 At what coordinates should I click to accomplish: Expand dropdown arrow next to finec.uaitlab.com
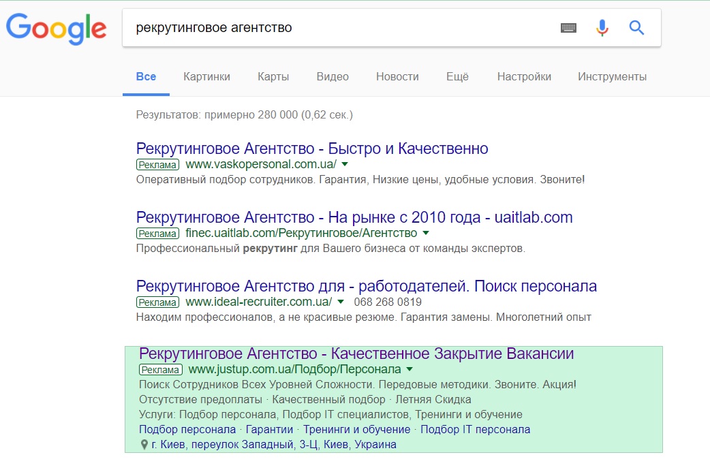425,233
